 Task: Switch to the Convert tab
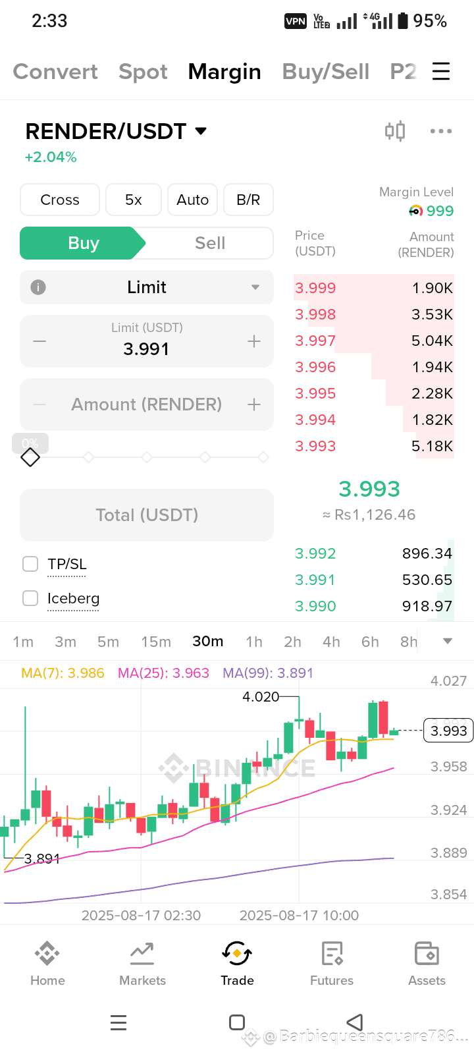55,71
